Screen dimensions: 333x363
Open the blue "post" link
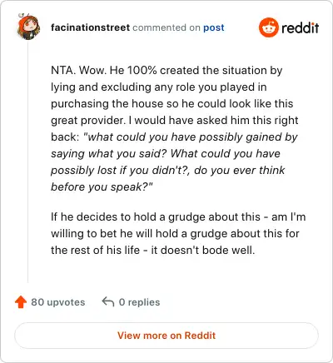click(214, 27)
